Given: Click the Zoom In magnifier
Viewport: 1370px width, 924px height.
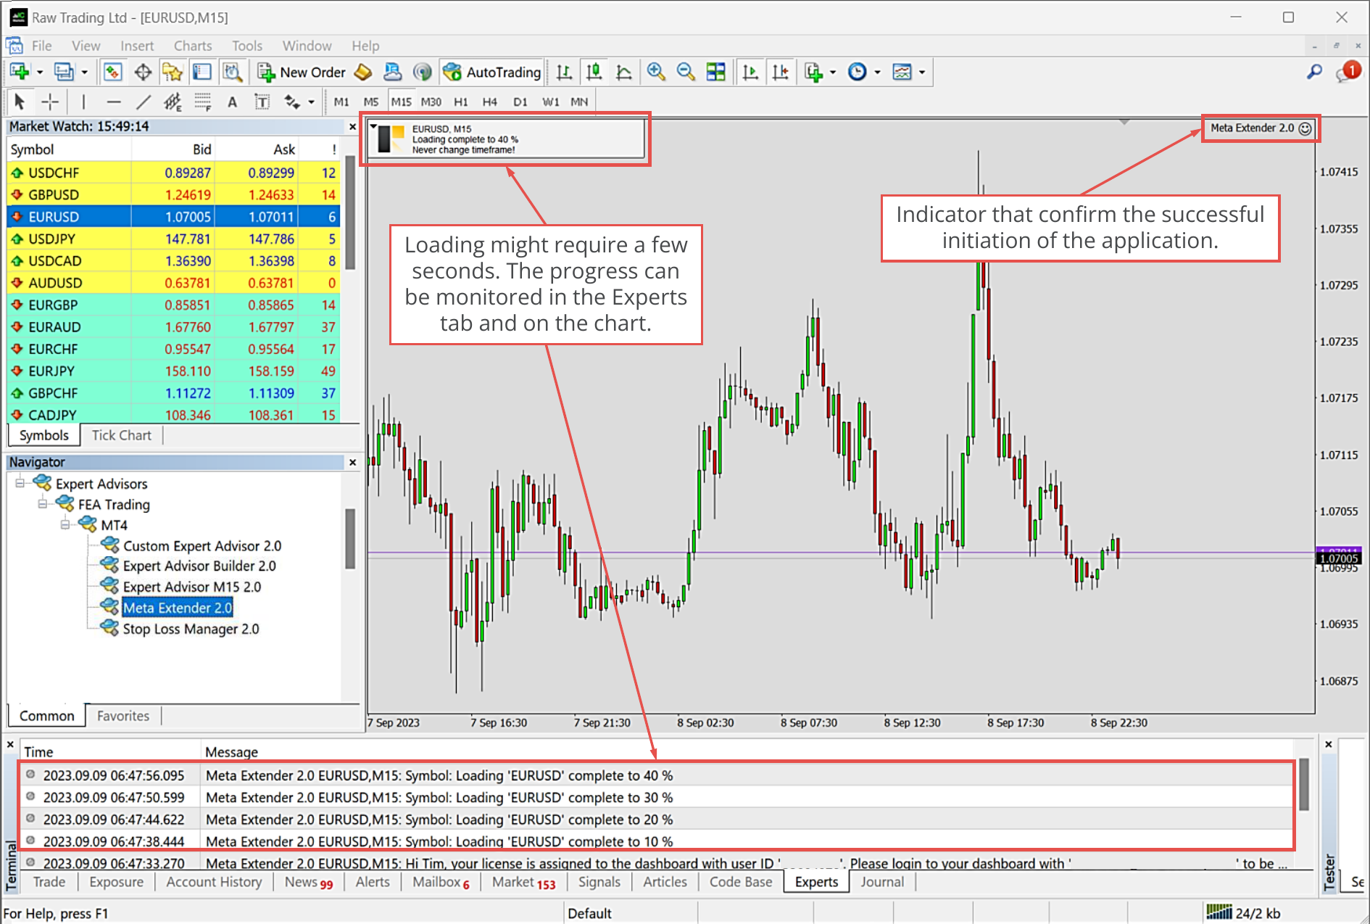Looking at the screenshot, I should [656, 72].
